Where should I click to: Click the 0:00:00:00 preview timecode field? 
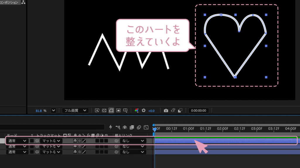pyautogui.click(x=198, y=111)
